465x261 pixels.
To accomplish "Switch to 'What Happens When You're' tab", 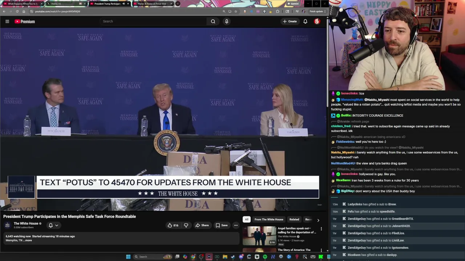I will tap(23, 4).
